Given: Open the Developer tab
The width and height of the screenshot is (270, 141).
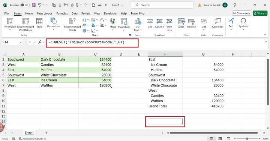Looking at the screenshot, I should coord(110,13).
